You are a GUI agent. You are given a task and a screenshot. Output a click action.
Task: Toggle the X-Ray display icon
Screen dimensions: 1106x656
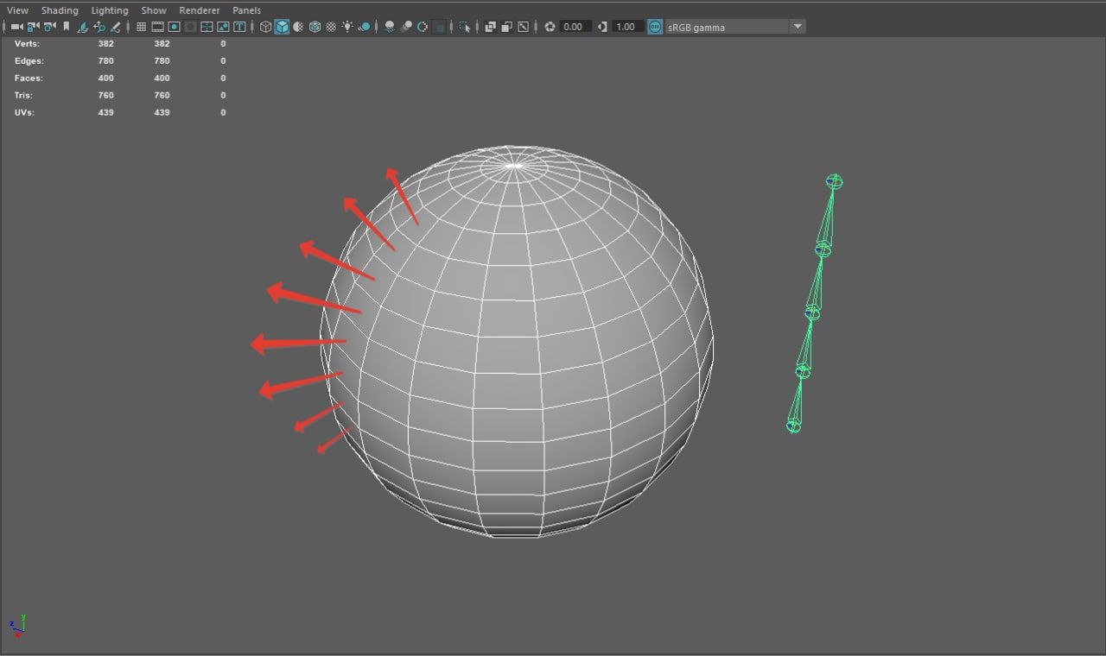[490, 27]
